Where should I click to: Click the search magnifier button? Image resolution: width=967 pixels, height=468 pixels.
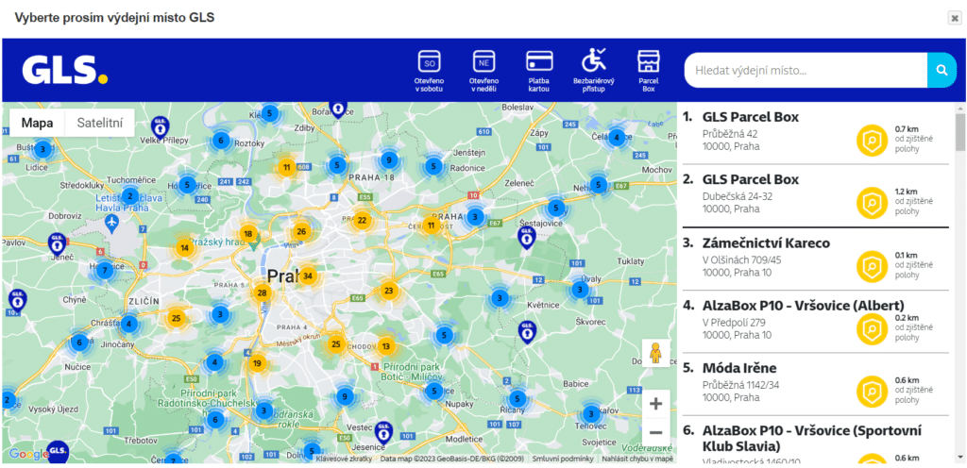tap(942, 70)
